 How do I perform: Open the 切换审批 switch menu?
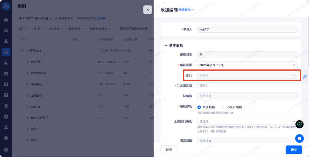point(187,10)
